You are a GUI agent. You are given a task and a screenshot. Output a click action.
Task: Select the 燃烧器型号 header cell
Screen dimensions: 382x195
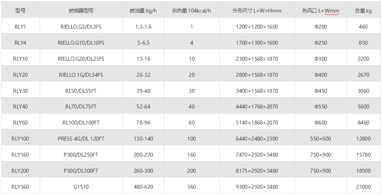point(81,11)
